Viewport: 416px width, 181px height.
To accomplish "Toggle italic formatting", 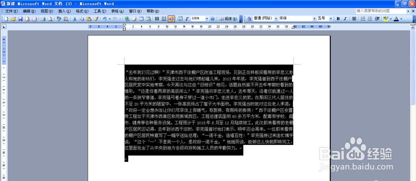I will tap(345, 19).
